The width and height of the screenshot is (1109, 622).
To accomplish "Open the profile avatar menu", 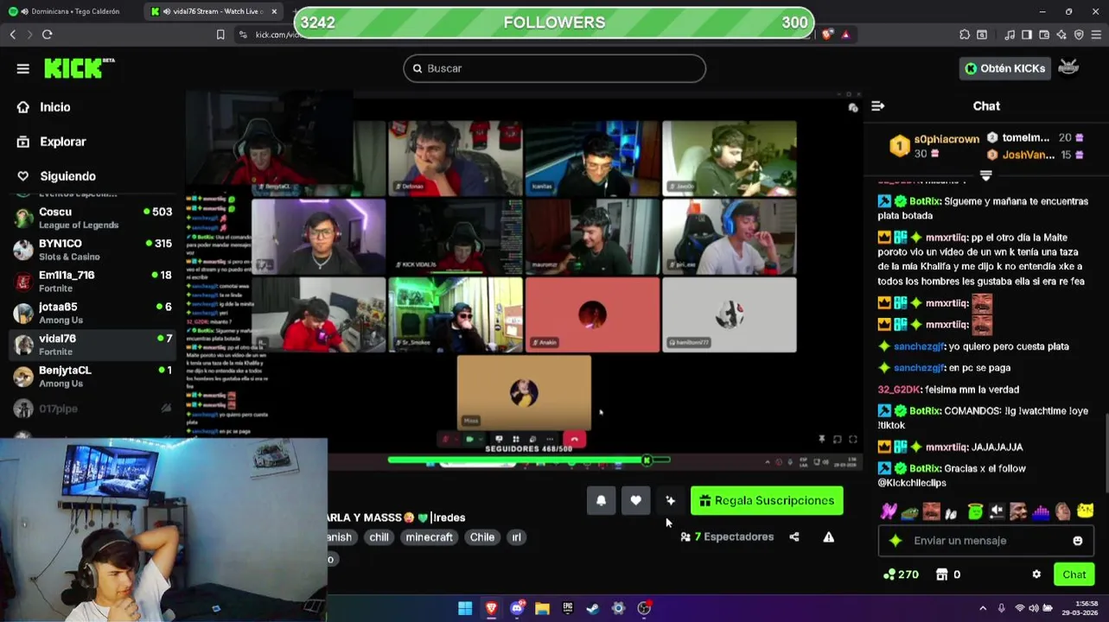I will pos(1068,68).
